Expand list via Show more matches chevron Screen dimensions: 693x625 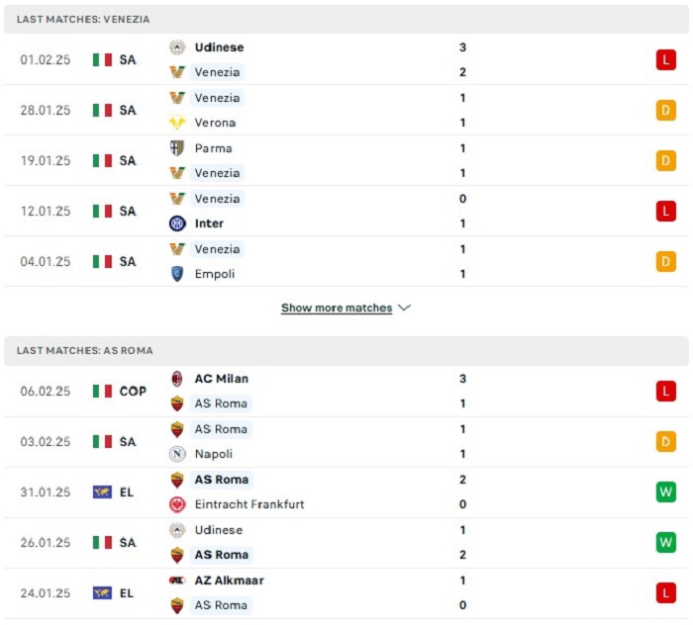pos(404,308)
